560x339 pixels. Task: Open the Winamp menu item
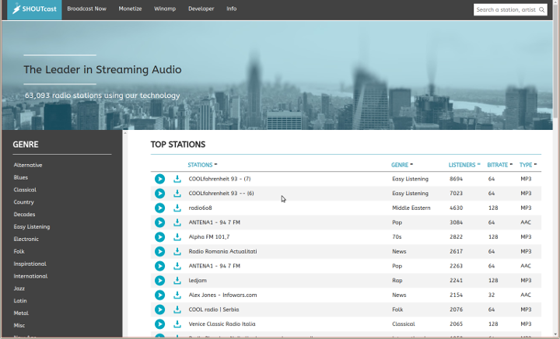point(165,9)
